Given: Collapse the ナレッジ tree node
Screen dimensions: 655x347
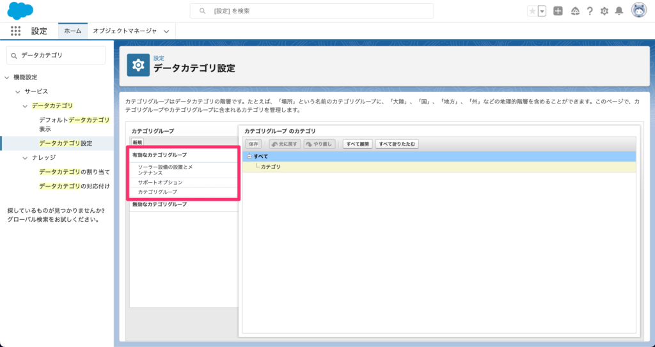Looking at the screenshot, I should pyautogui.click(x=26, y=157).
